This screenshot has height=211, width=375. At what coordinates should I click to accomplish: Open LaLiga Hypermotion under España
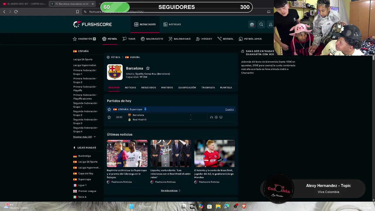click(x=85, y=65)
